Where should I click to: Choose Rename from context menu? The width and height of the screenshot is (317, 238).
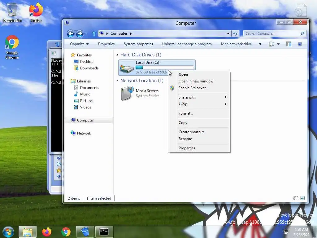point(199,139)
